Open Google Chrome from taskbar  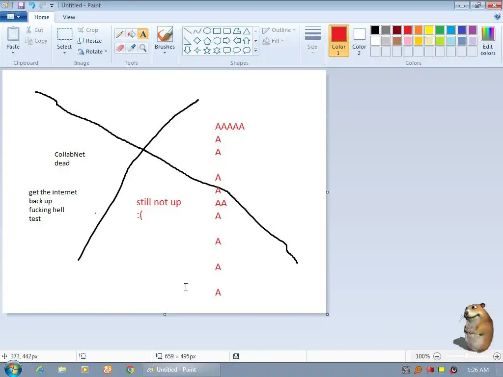(x=130, y=370)
